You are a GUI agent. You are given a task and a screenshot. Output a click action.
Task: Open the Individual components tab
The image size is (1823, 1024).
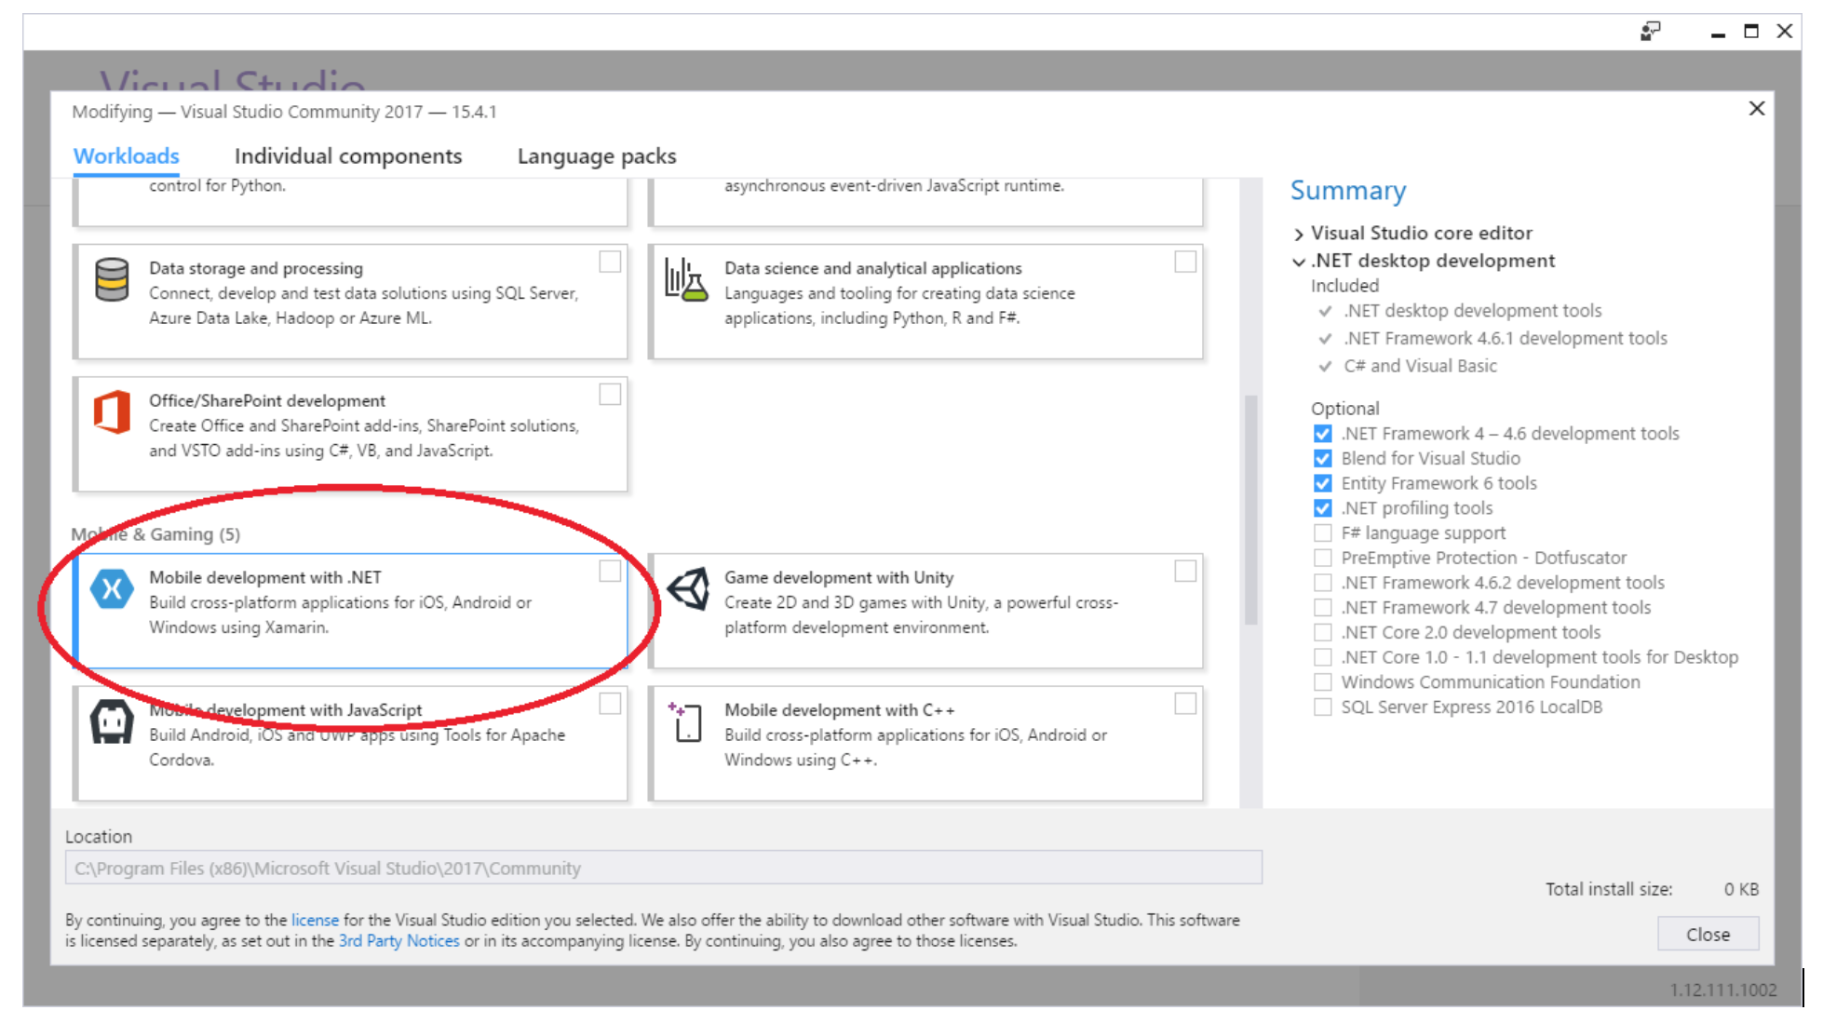point(348,155)
